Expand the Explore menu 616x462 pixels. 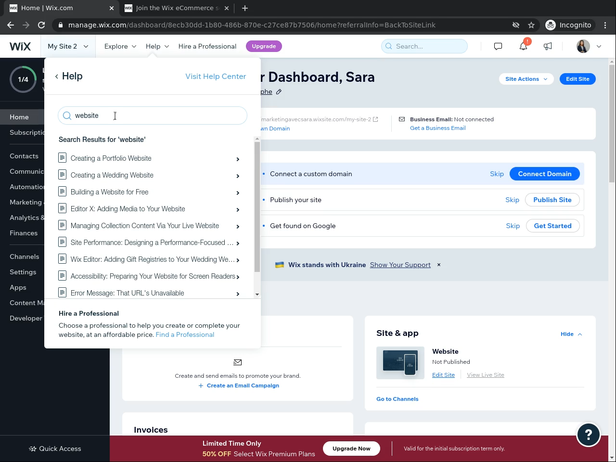pos(120,46)
